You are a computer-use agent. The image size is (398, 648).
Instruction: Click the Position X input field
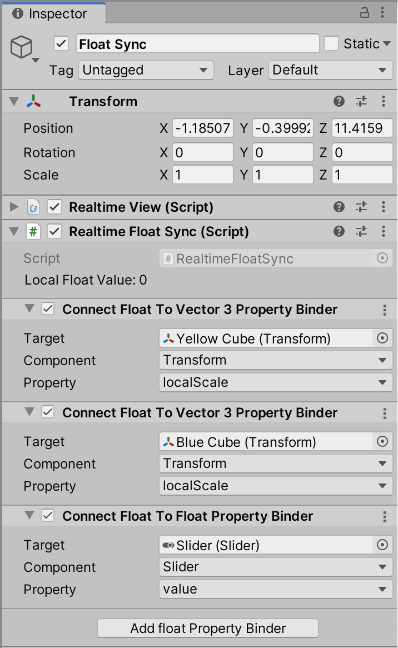pos(202,128)
